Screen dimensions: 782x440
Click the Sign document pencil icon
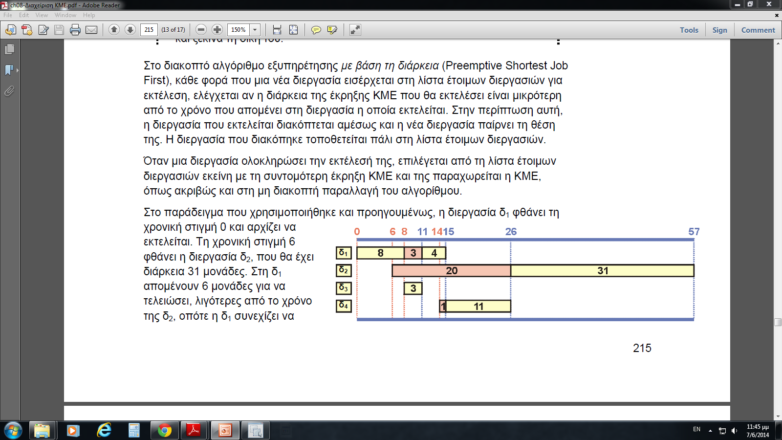point(43,30)
